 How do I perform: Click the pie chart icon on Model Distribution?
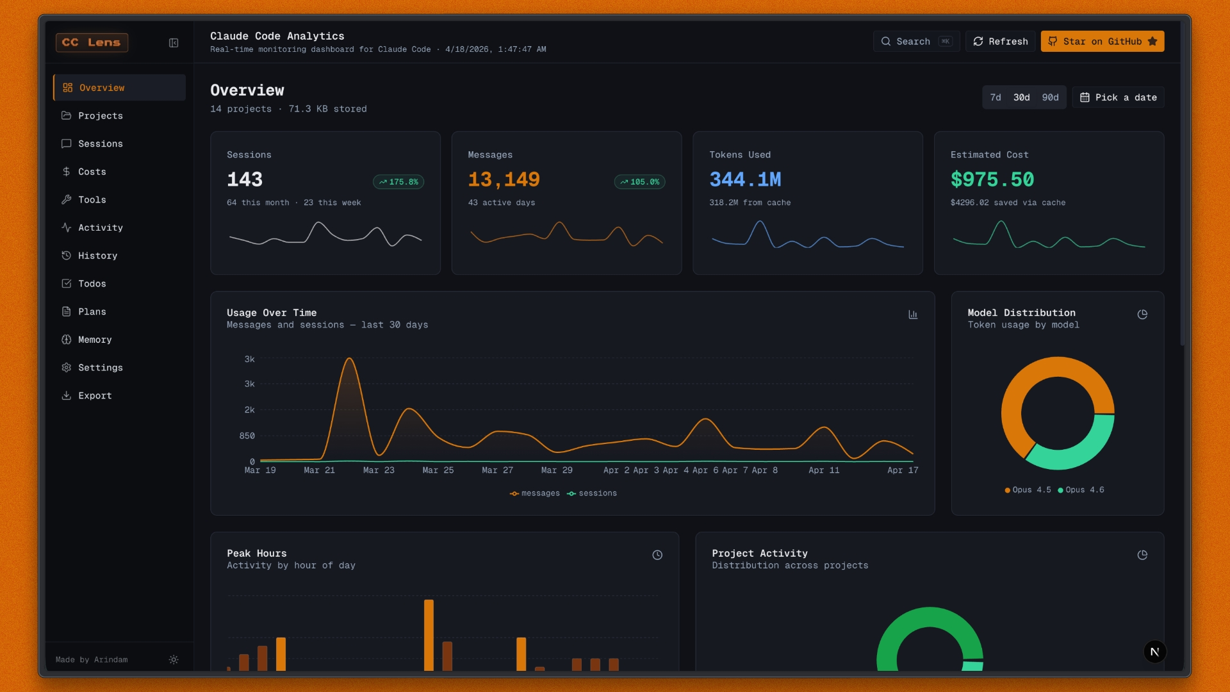[x=1144, y=315]
